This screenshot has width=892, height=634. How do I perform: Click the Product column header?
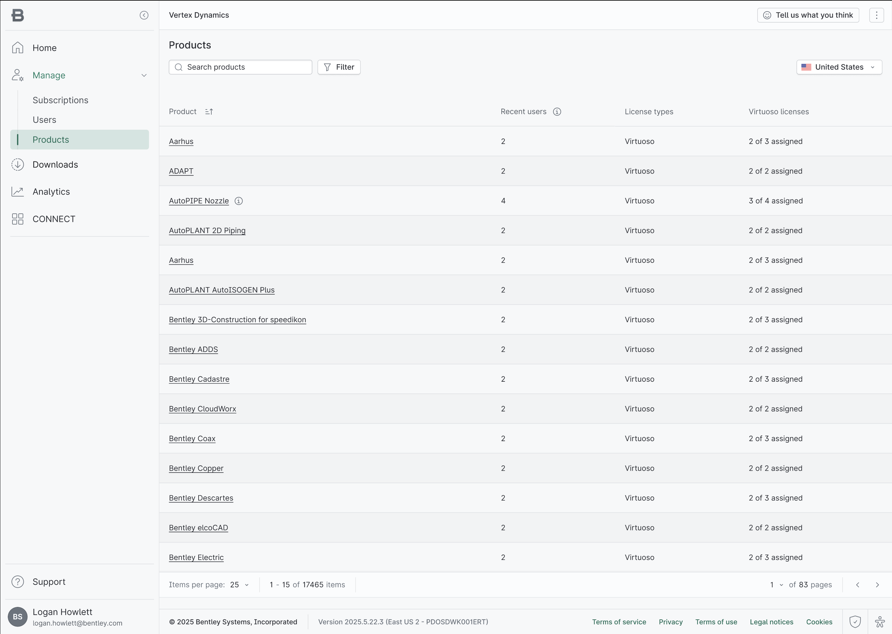point(183,112)
